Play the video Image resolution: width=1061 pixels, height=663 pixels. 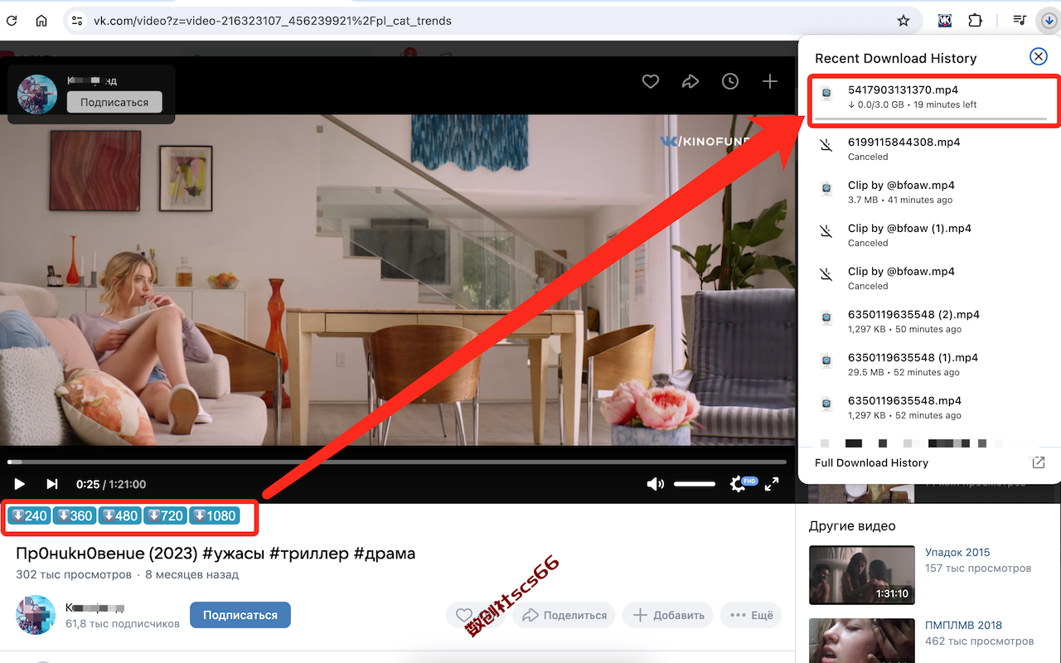20,484
